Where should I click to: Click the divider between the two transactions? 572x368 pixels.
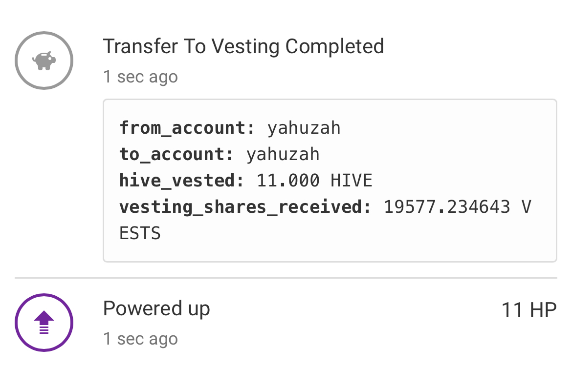pyautogui.click(x=286, y=278)
